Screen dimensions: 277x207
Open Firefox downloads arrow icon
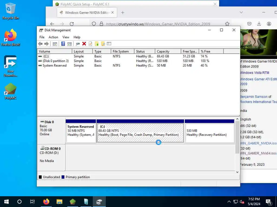[x=259, y=24]
